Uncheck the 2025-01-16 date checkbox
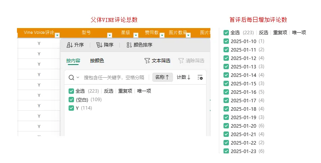This screenshot has width=321, height=163. pos(226,92)
